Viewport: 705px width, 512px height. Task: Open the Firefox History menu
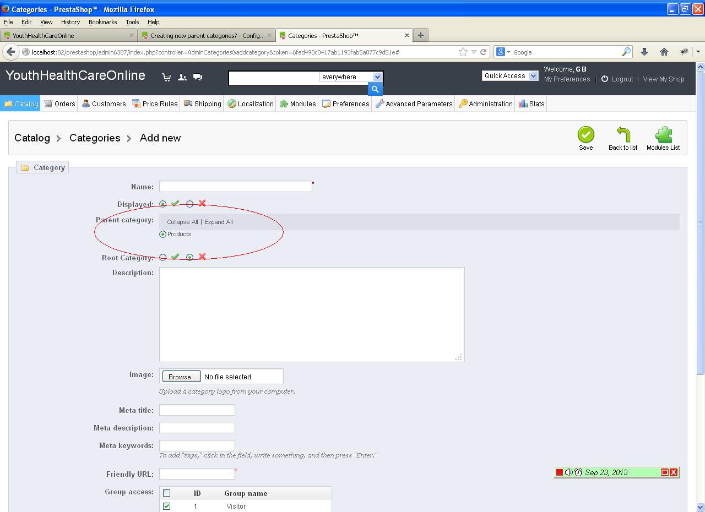[x=70, y=22]
